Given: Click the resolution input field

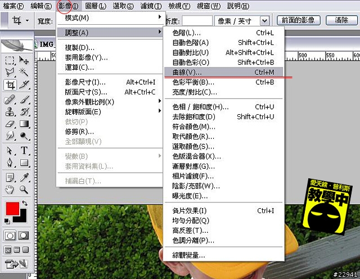Looking at the screenshot, I should (x=197, y=21).
